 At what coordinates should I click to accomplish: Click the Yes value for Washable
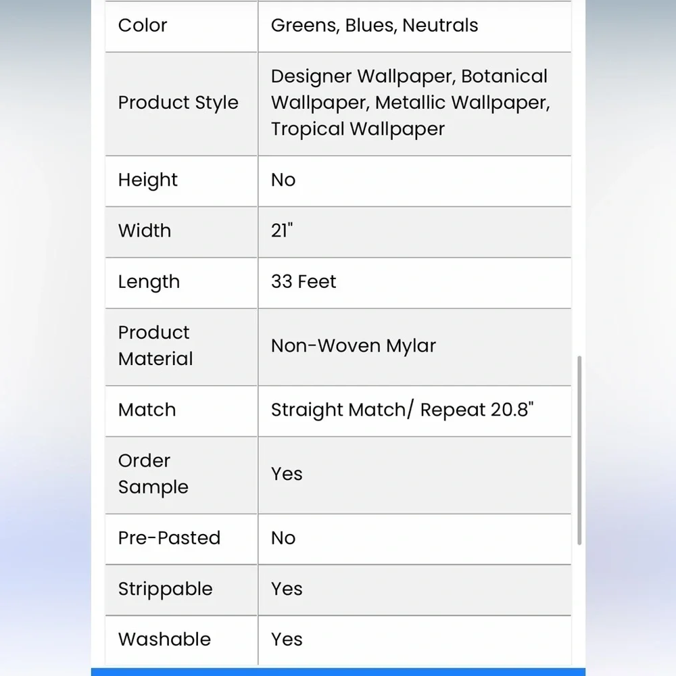point(287,639)
